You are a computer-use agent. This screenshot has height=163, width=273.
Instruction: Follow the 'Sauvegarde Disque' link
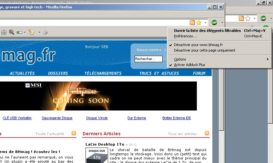click(57, 118)
